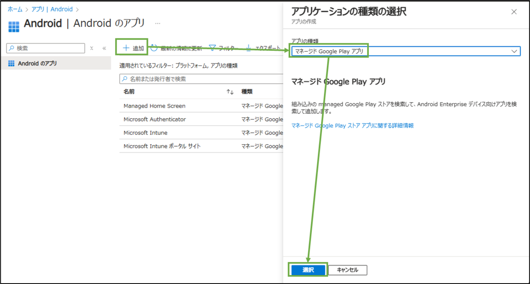The width and height of the screenshot is (530, 284).
Task: Select Android のアプリ in sidebar
Action: [56, 64]
